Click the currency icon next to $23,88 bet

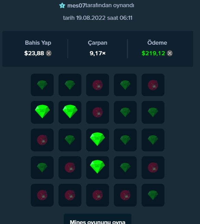click(x=49, y=53)
